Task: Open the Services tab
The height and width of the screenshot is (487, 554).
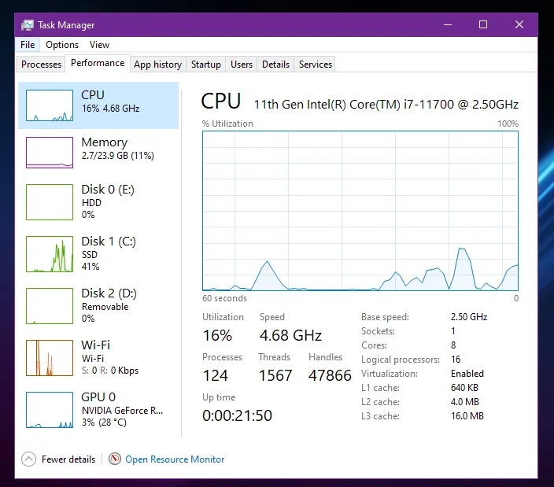Action: (316, 65)
